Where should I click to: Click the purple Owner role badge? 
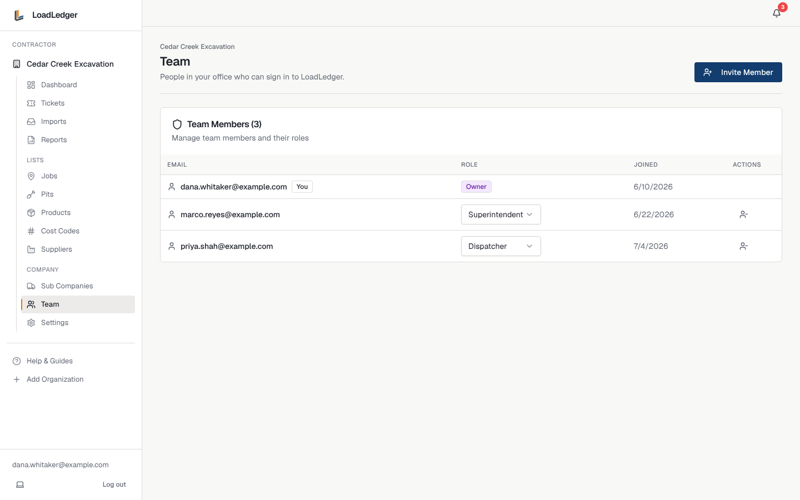point(476,187)
